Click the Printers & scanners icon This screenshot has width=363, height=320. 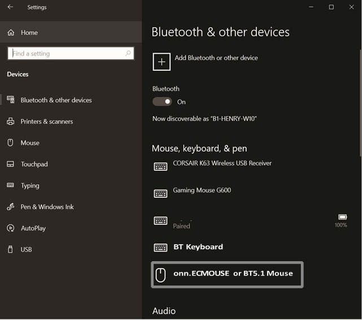[10, 122]
